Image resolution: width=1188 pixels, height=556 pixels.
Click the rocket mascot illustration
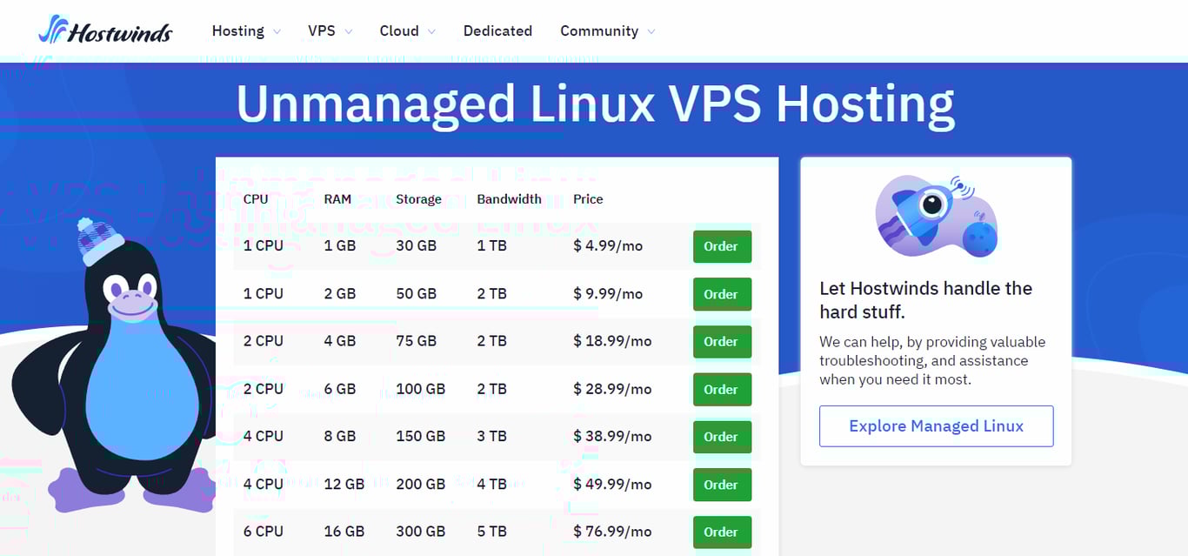[935, 213]
